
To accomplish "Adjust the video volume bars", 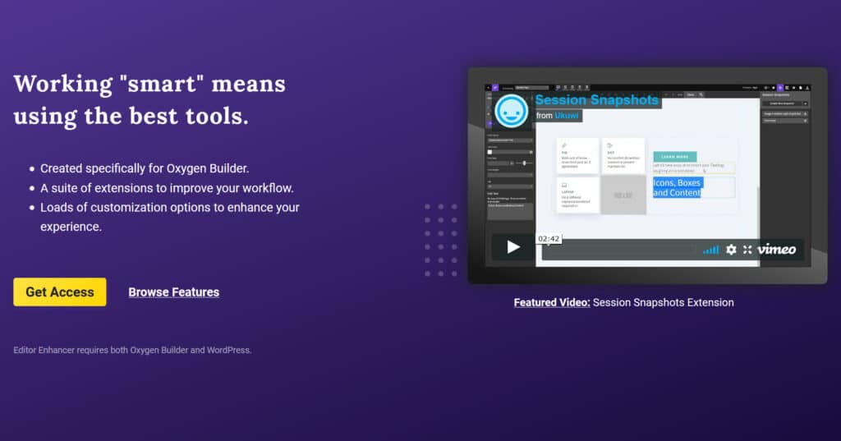I will point(710,250).
